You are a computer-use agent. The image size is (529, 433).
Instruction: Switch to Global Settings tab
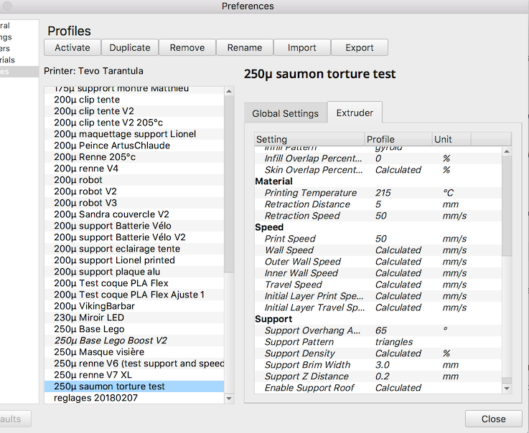[286, 113]
